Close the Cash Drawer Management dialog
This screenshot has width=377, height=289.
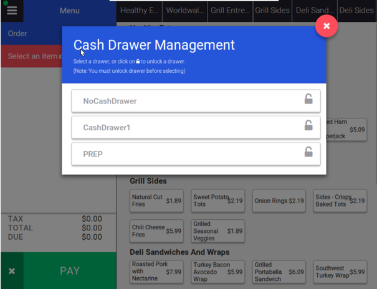[x=327, y=26]
